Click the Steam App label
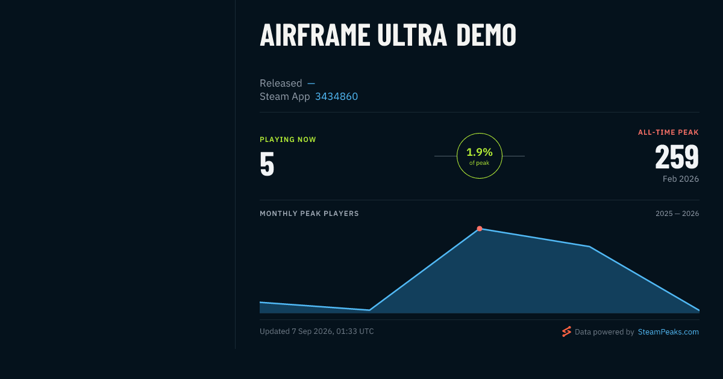The width and height of the screenshot is (723, 379). point(285,96)
